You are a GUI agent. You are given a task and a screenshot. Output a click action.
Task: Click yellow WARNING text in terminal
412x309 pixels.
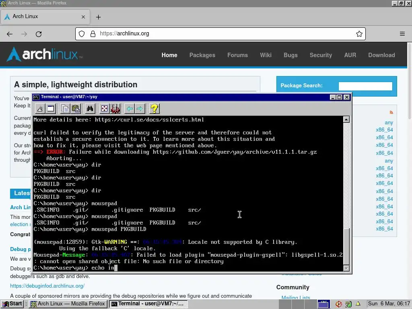click(x=115, y=242)
